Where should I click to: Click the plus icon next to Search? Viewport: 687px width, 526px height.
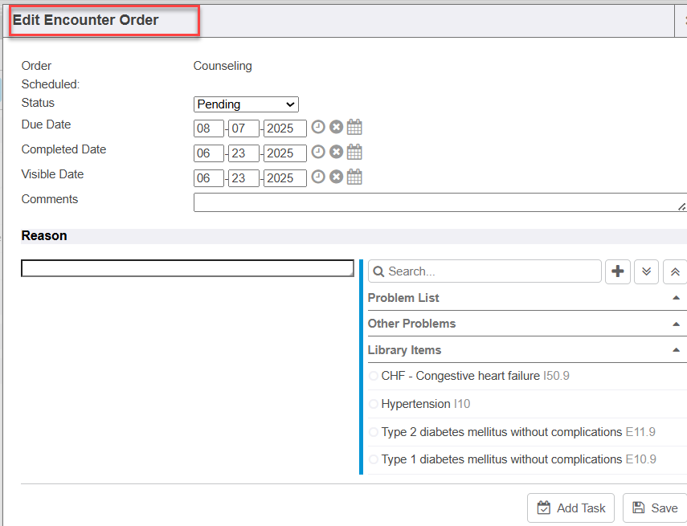[x=617, y=271]
